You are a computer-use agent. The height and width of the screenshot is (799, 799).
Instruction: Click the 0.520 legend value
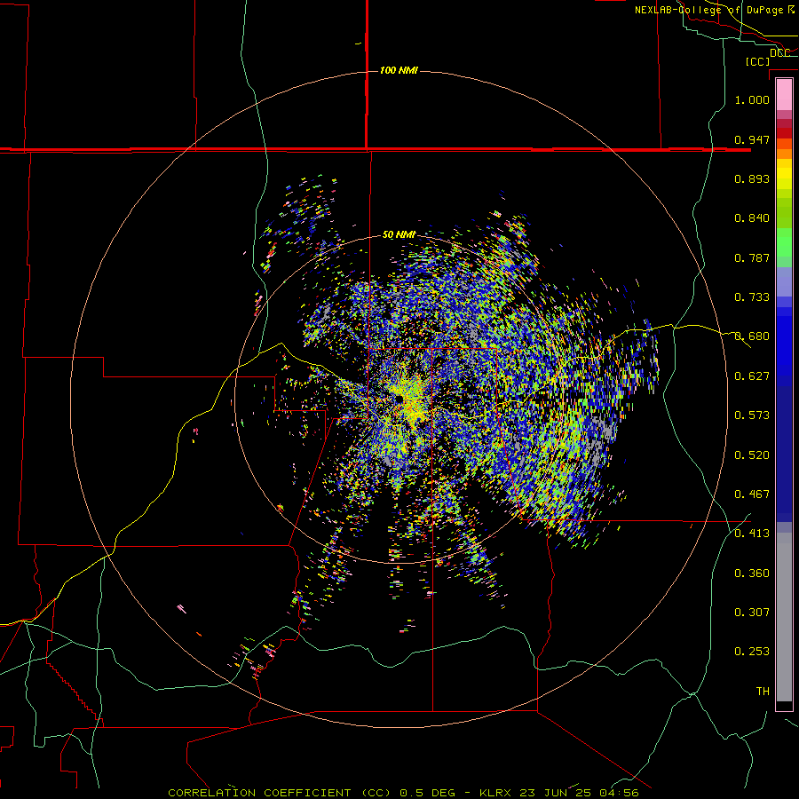pos(752,455)
